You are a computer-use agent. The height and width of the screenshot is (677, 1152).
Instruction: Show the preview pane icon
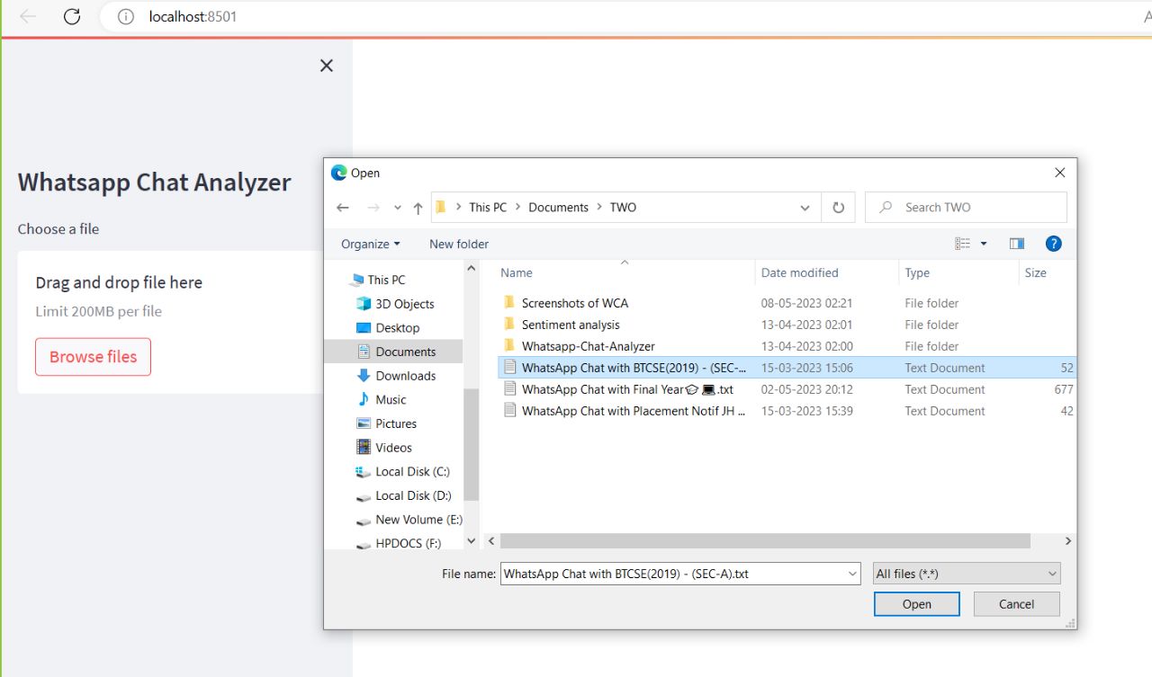[x=1017, y=243]
